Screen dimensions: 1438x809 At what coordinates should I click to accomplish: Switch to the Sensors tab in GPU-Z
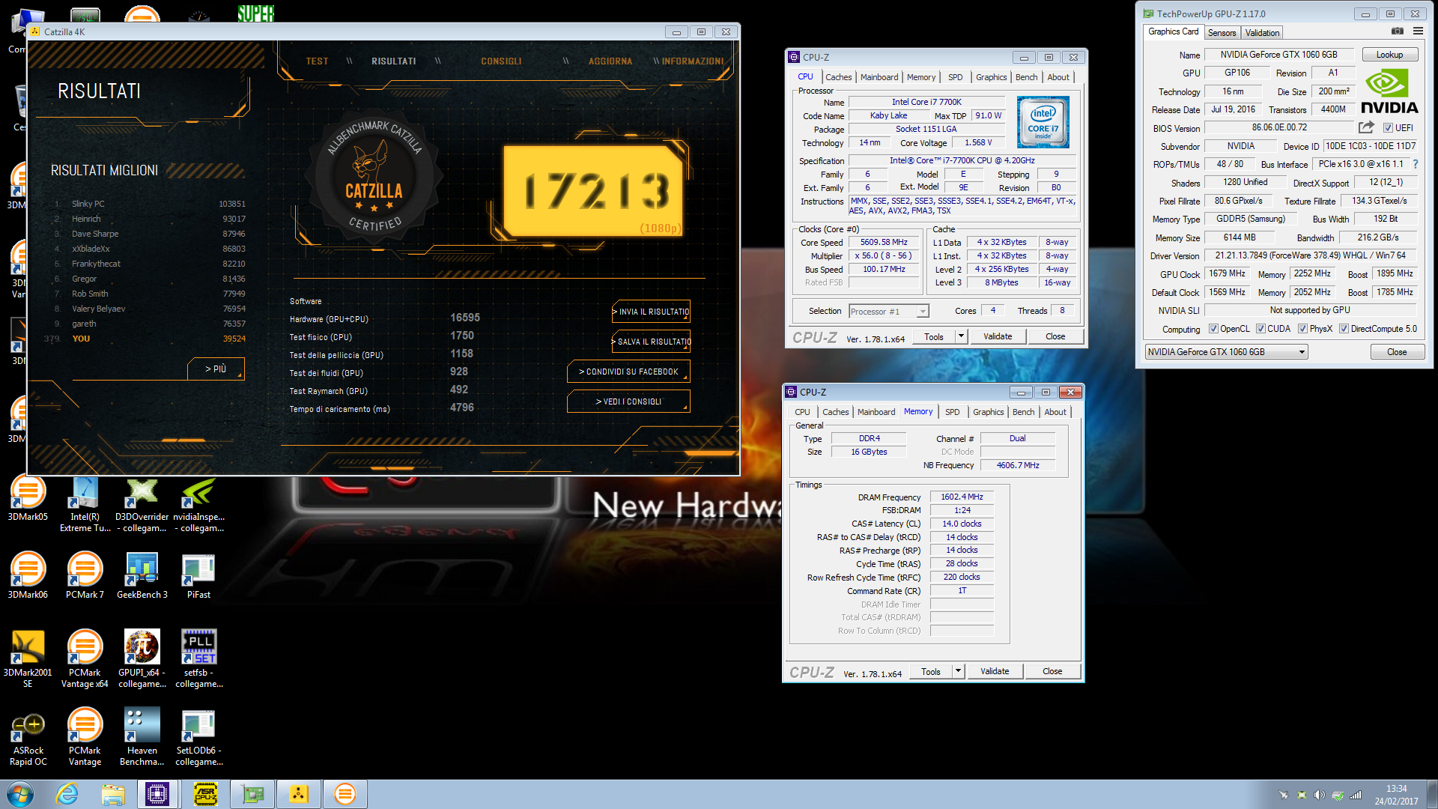click(1222, 33)
